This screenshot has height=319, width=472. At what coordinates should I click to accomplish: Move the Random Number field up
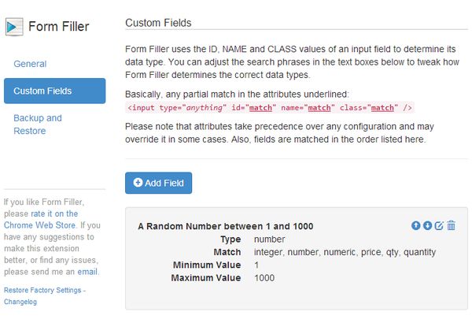pyautogui.click(x=416, y=226)
